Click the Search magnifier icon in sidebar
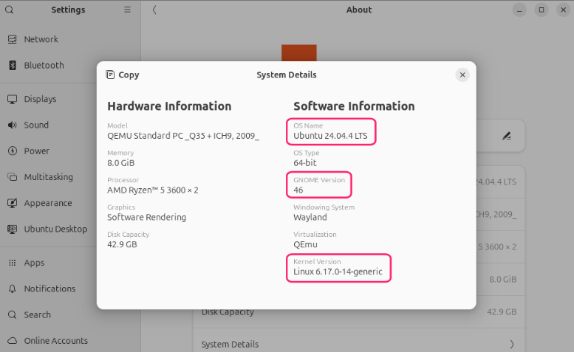Image resolution: width=574 pixels, height=352 pixels. [12, 314]
